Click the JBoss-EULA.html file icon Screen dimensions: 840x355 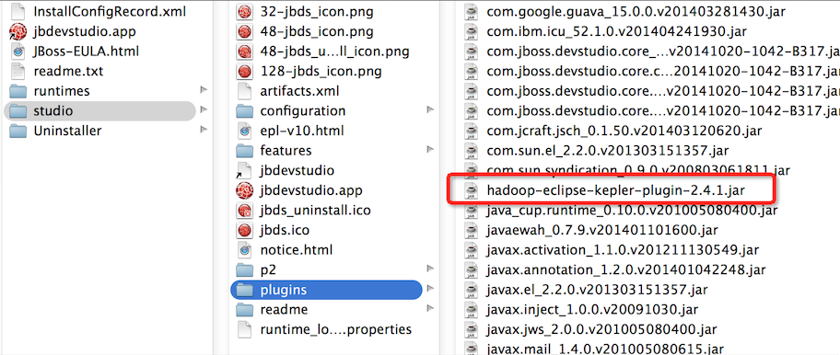tap(18, 52)
